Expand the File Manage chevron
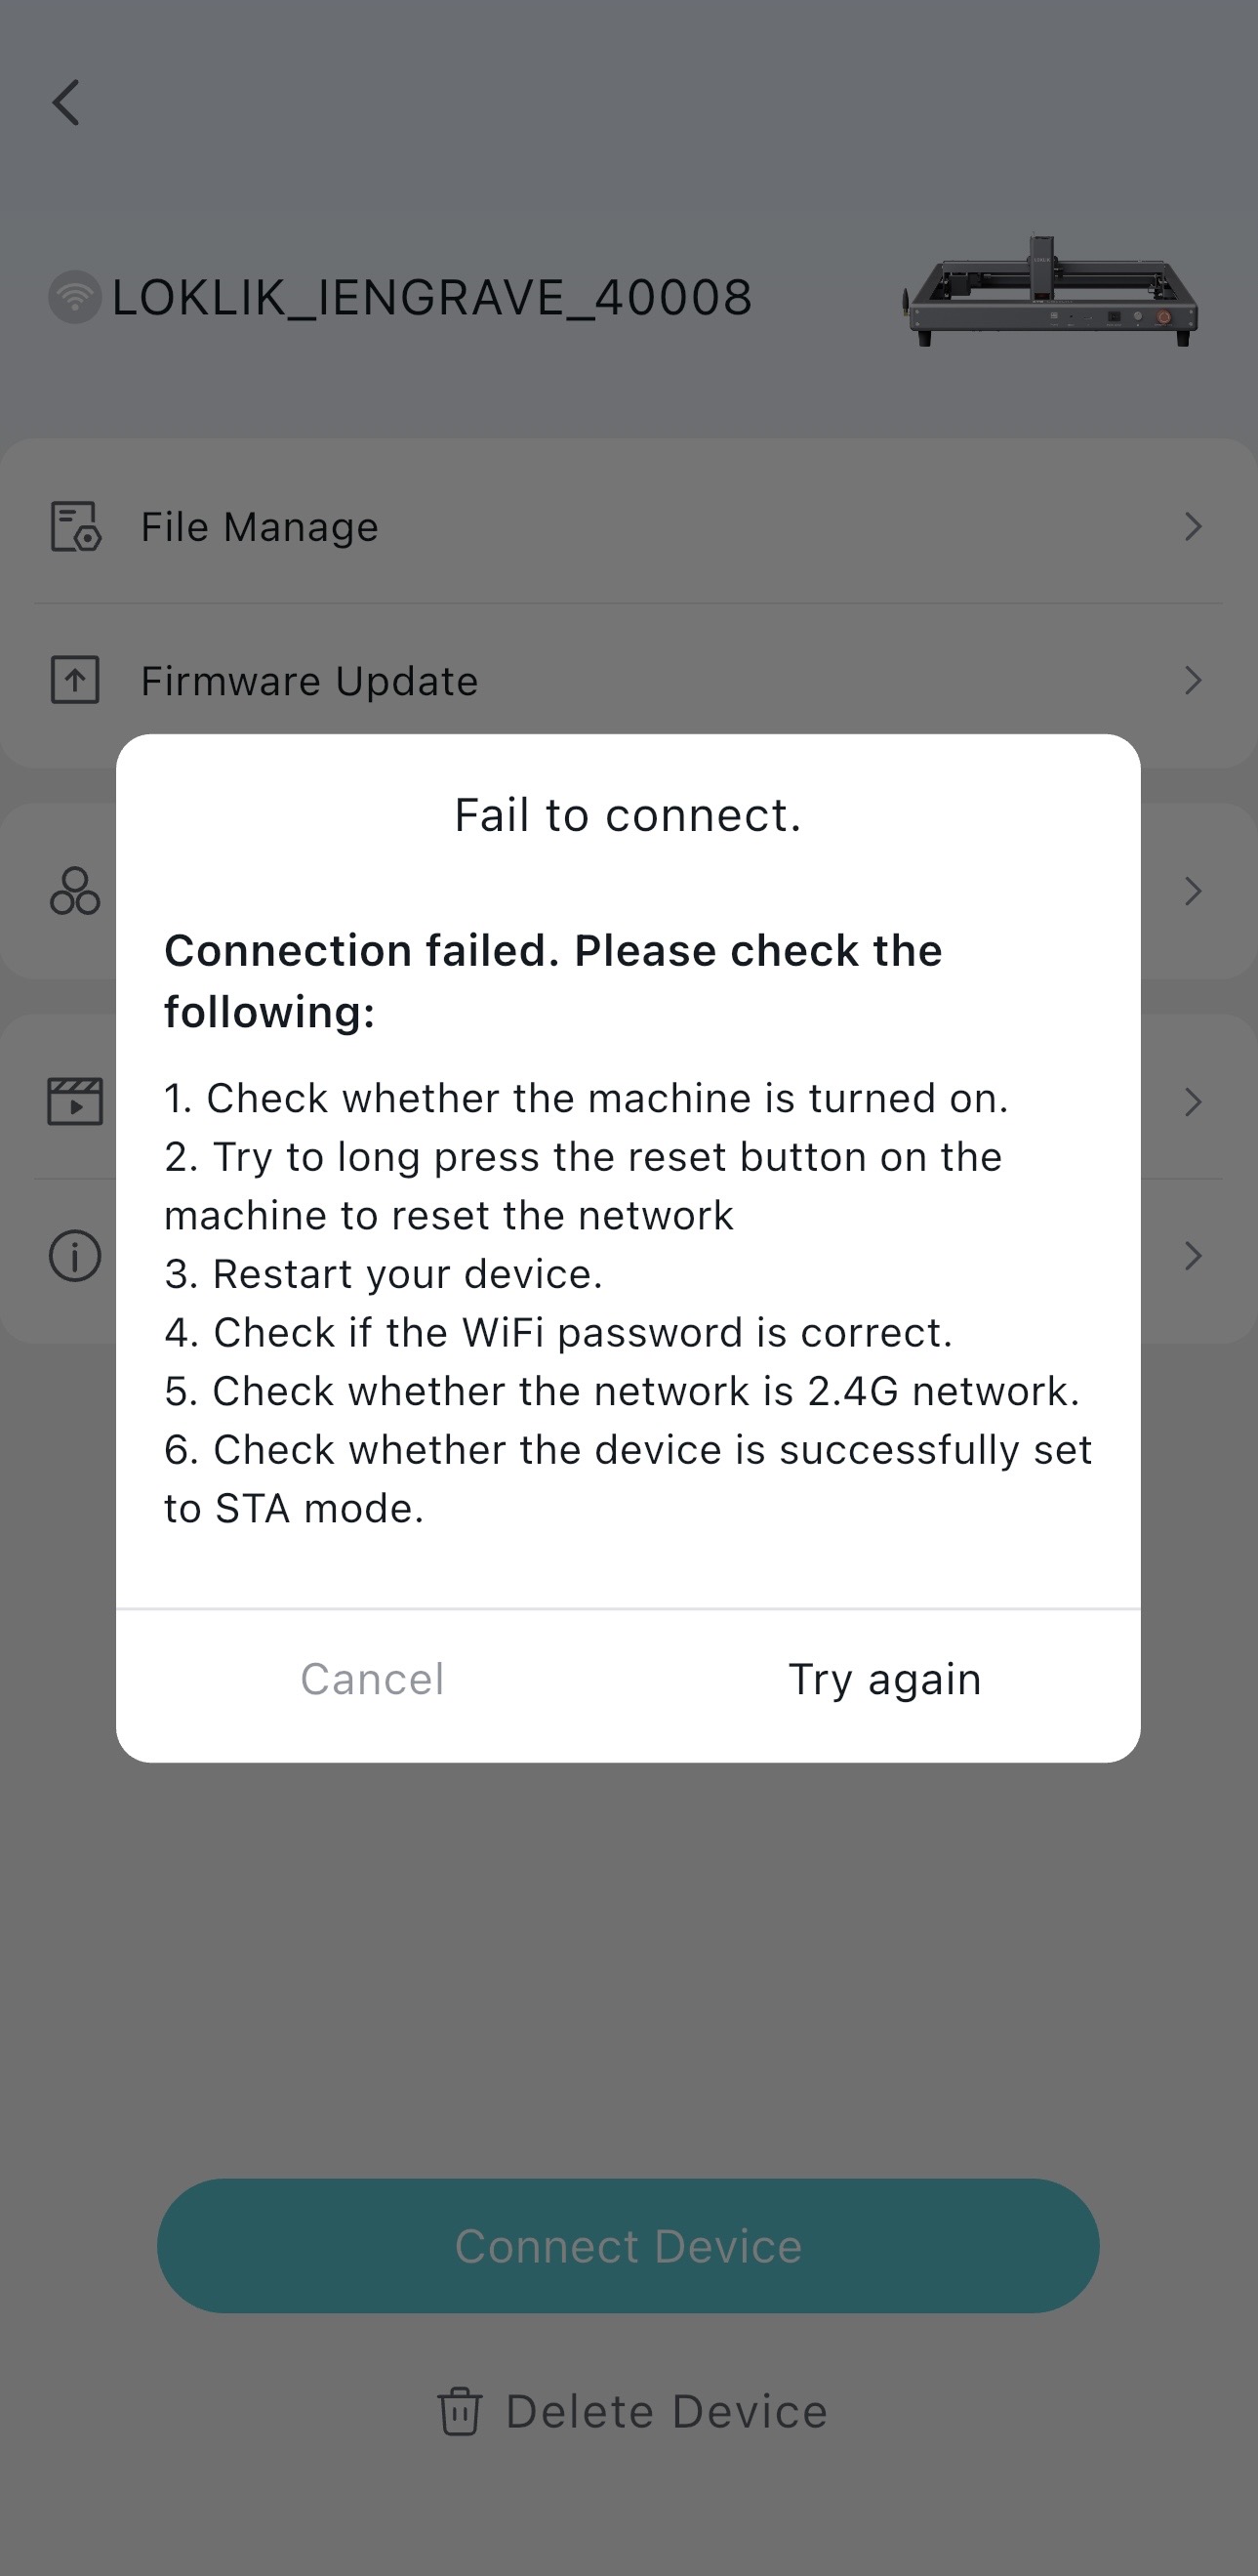Screen dimensions: 1258x2576 pyautogui.click(x=1192, y=527)
